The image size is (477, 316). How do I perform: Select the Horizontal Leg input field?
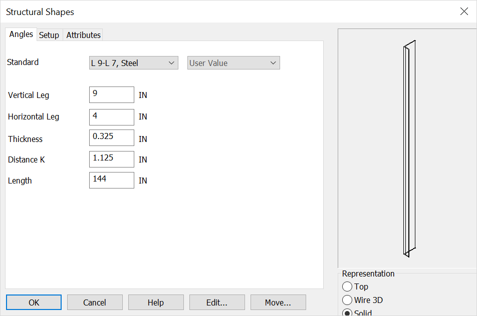111,116
